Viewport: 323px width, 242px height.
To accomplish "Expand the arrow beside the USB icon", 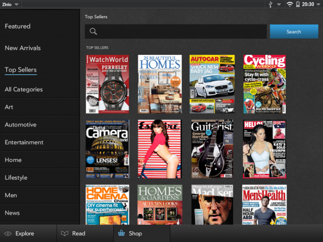I will (x=279, y=5).
